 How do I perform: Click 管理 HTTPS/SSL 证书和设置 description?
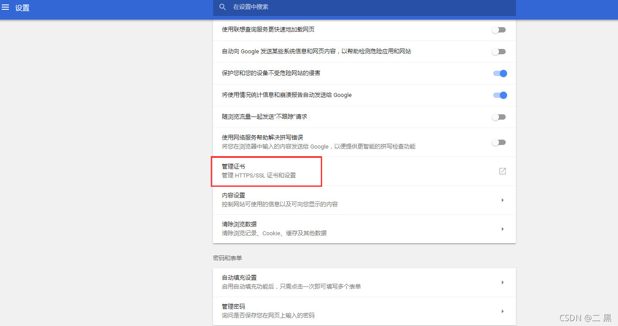click(x=259, y=175)
